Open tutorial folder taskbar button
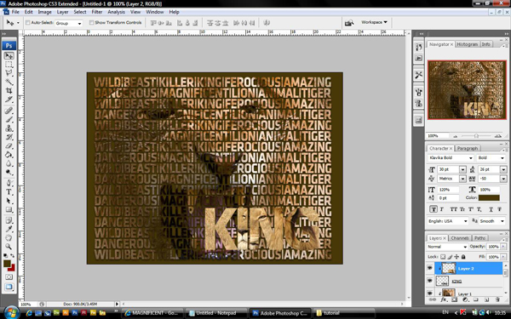This screenshot has width=511, height=319. (344, 313)
